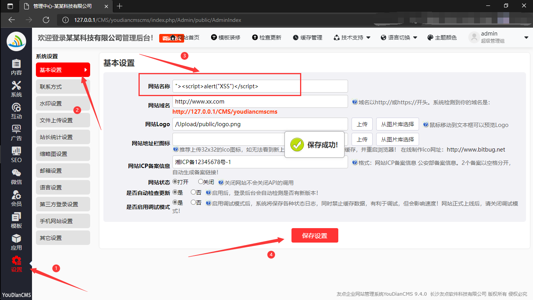Click the 网站名称 input field

tap(260, 86)
